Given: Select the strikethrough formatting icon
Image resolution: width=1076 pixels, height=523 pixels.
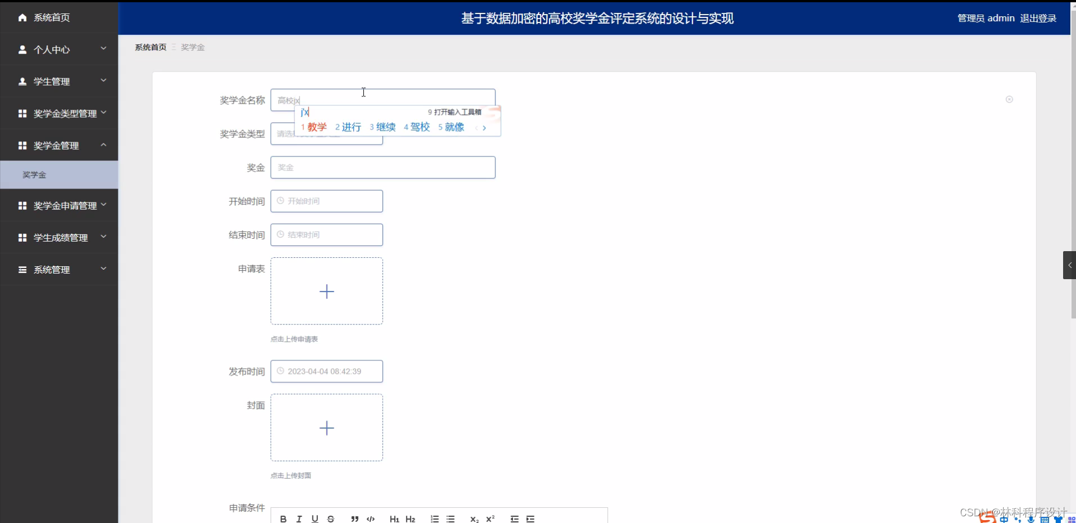Looking at the screenshot, I should coord(331,519).
